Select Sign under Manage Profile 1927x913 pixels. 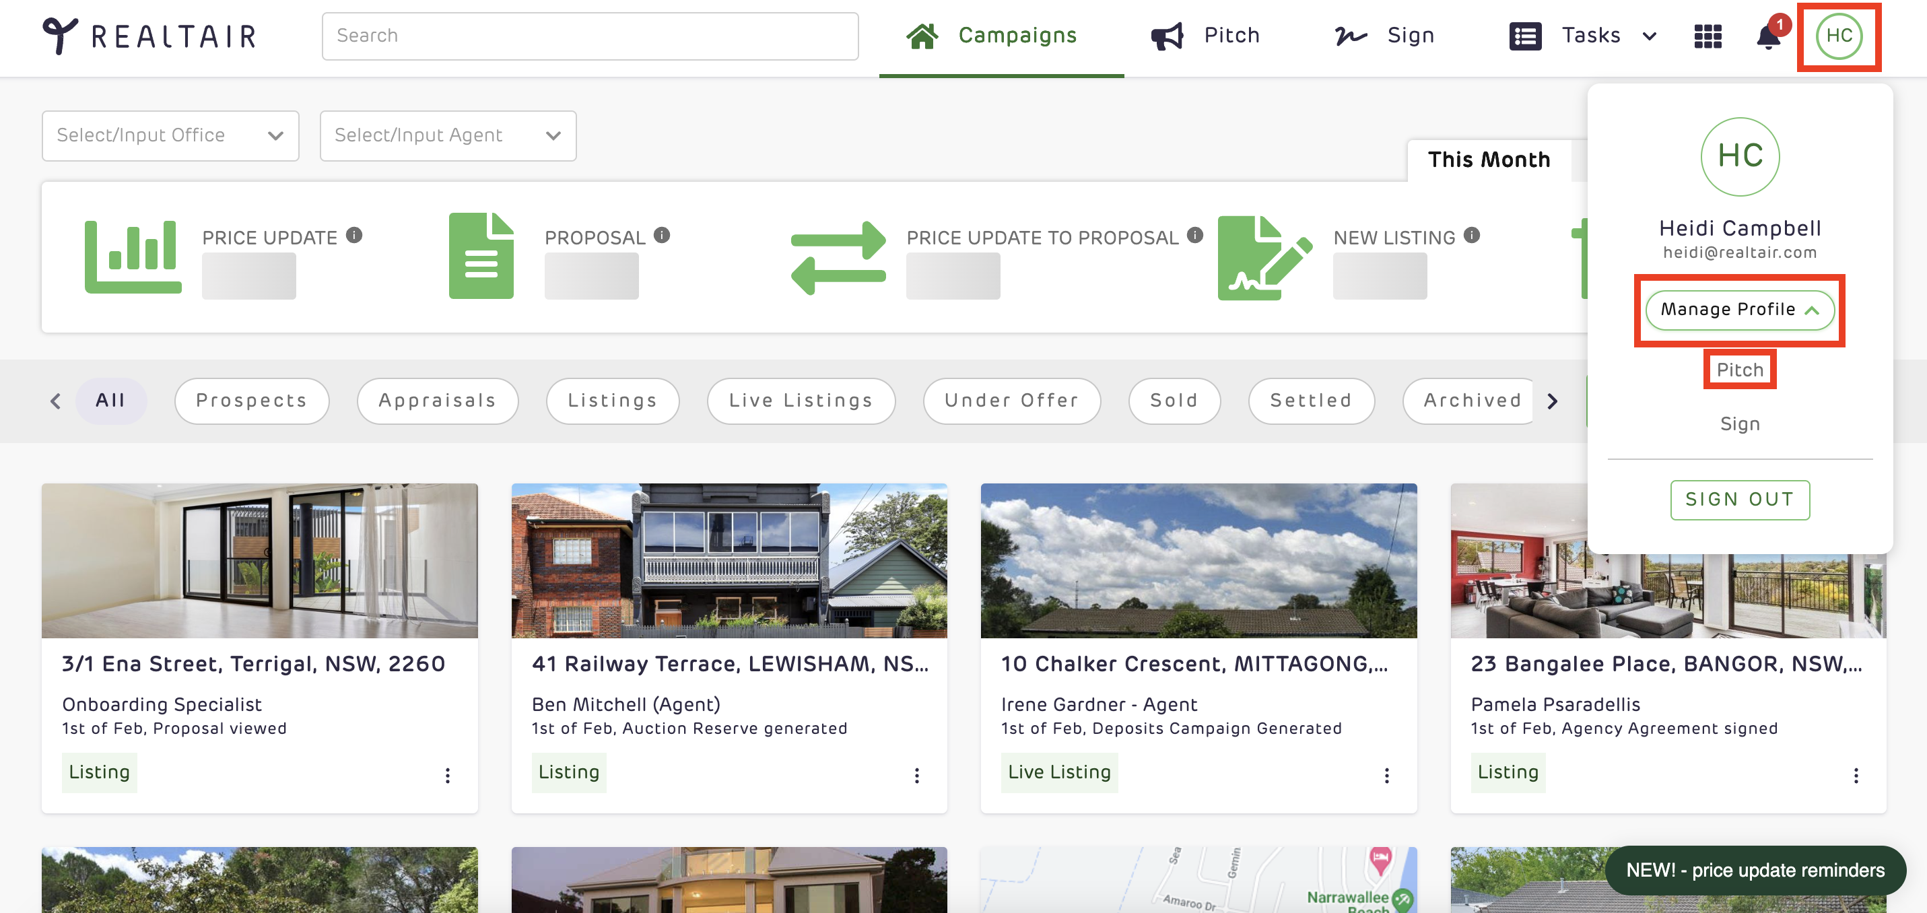[1739, 424]
